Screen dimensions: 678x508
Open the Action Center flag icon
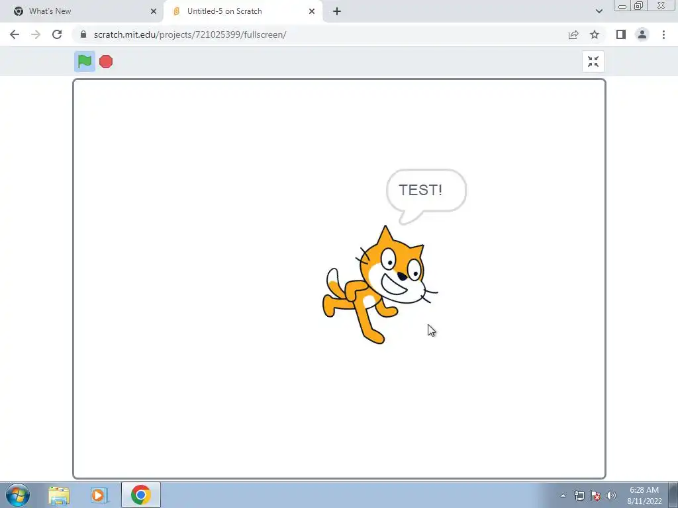click(595, 495)
